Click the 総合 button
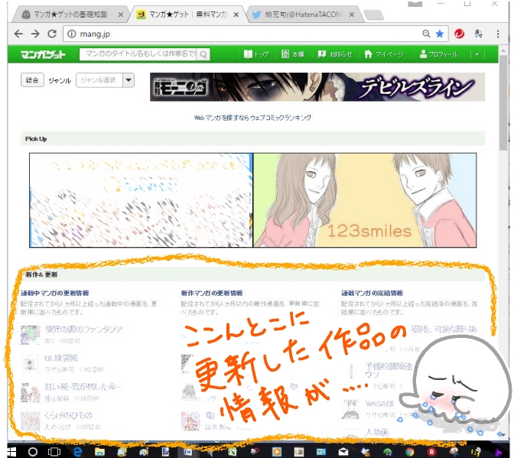This screenshot has width=514, height=458. point(32,80)
